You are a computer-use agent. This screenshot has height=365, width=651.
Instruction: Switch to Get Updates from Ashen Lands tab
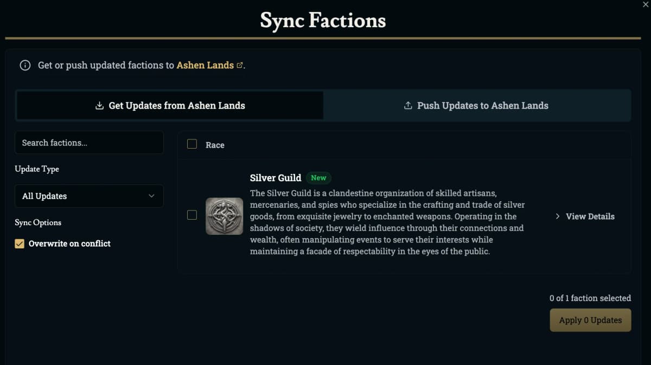click(x=170, y=106)
